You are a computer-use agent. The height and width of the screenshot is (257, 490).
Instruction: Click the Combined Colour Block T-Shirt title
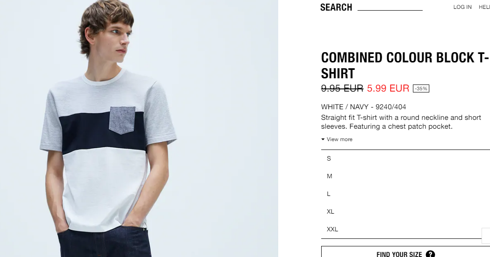point(405,65)
